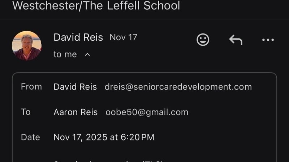
Task: Select the dreis@seniorcaredevelopment.com sender address
Action: [178, 87]
